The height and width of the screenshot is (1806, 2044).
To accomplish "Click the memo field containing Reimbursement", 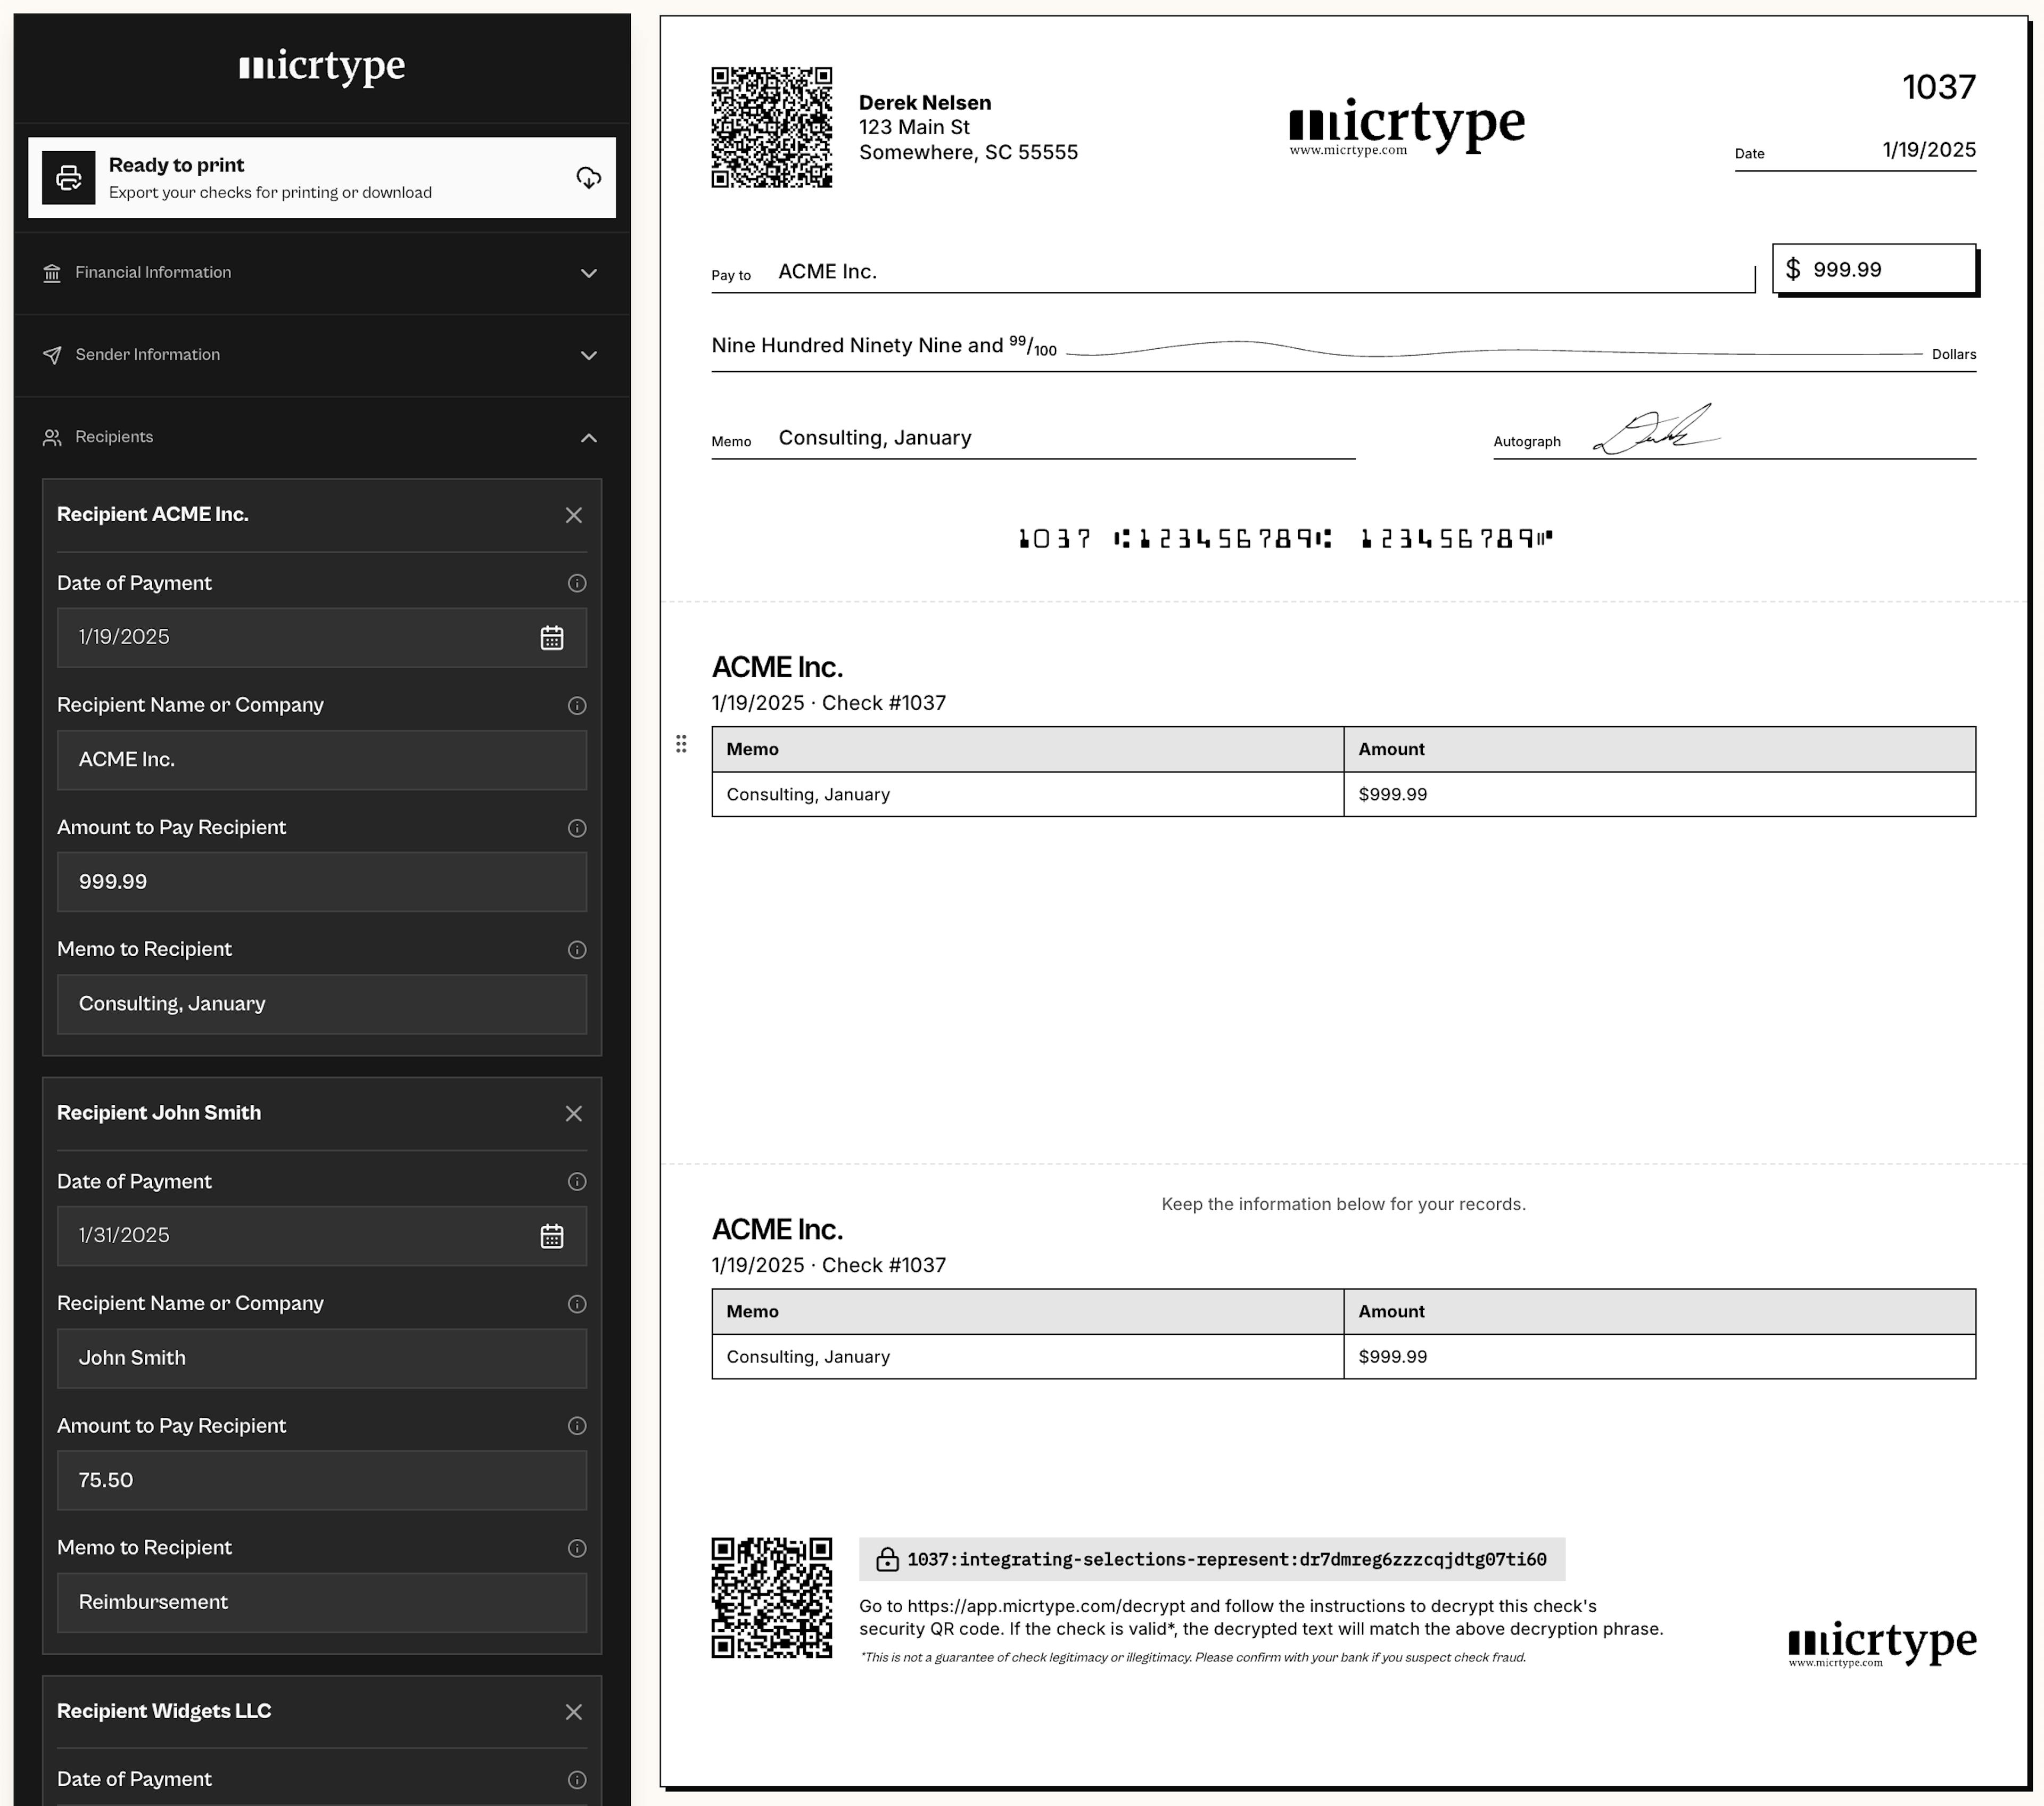I will (x=322, y=1603).
